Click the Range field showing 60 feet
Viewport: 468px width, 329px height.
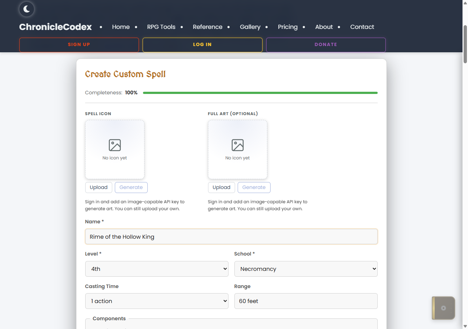pyautogui.click(x=306, y=301)
